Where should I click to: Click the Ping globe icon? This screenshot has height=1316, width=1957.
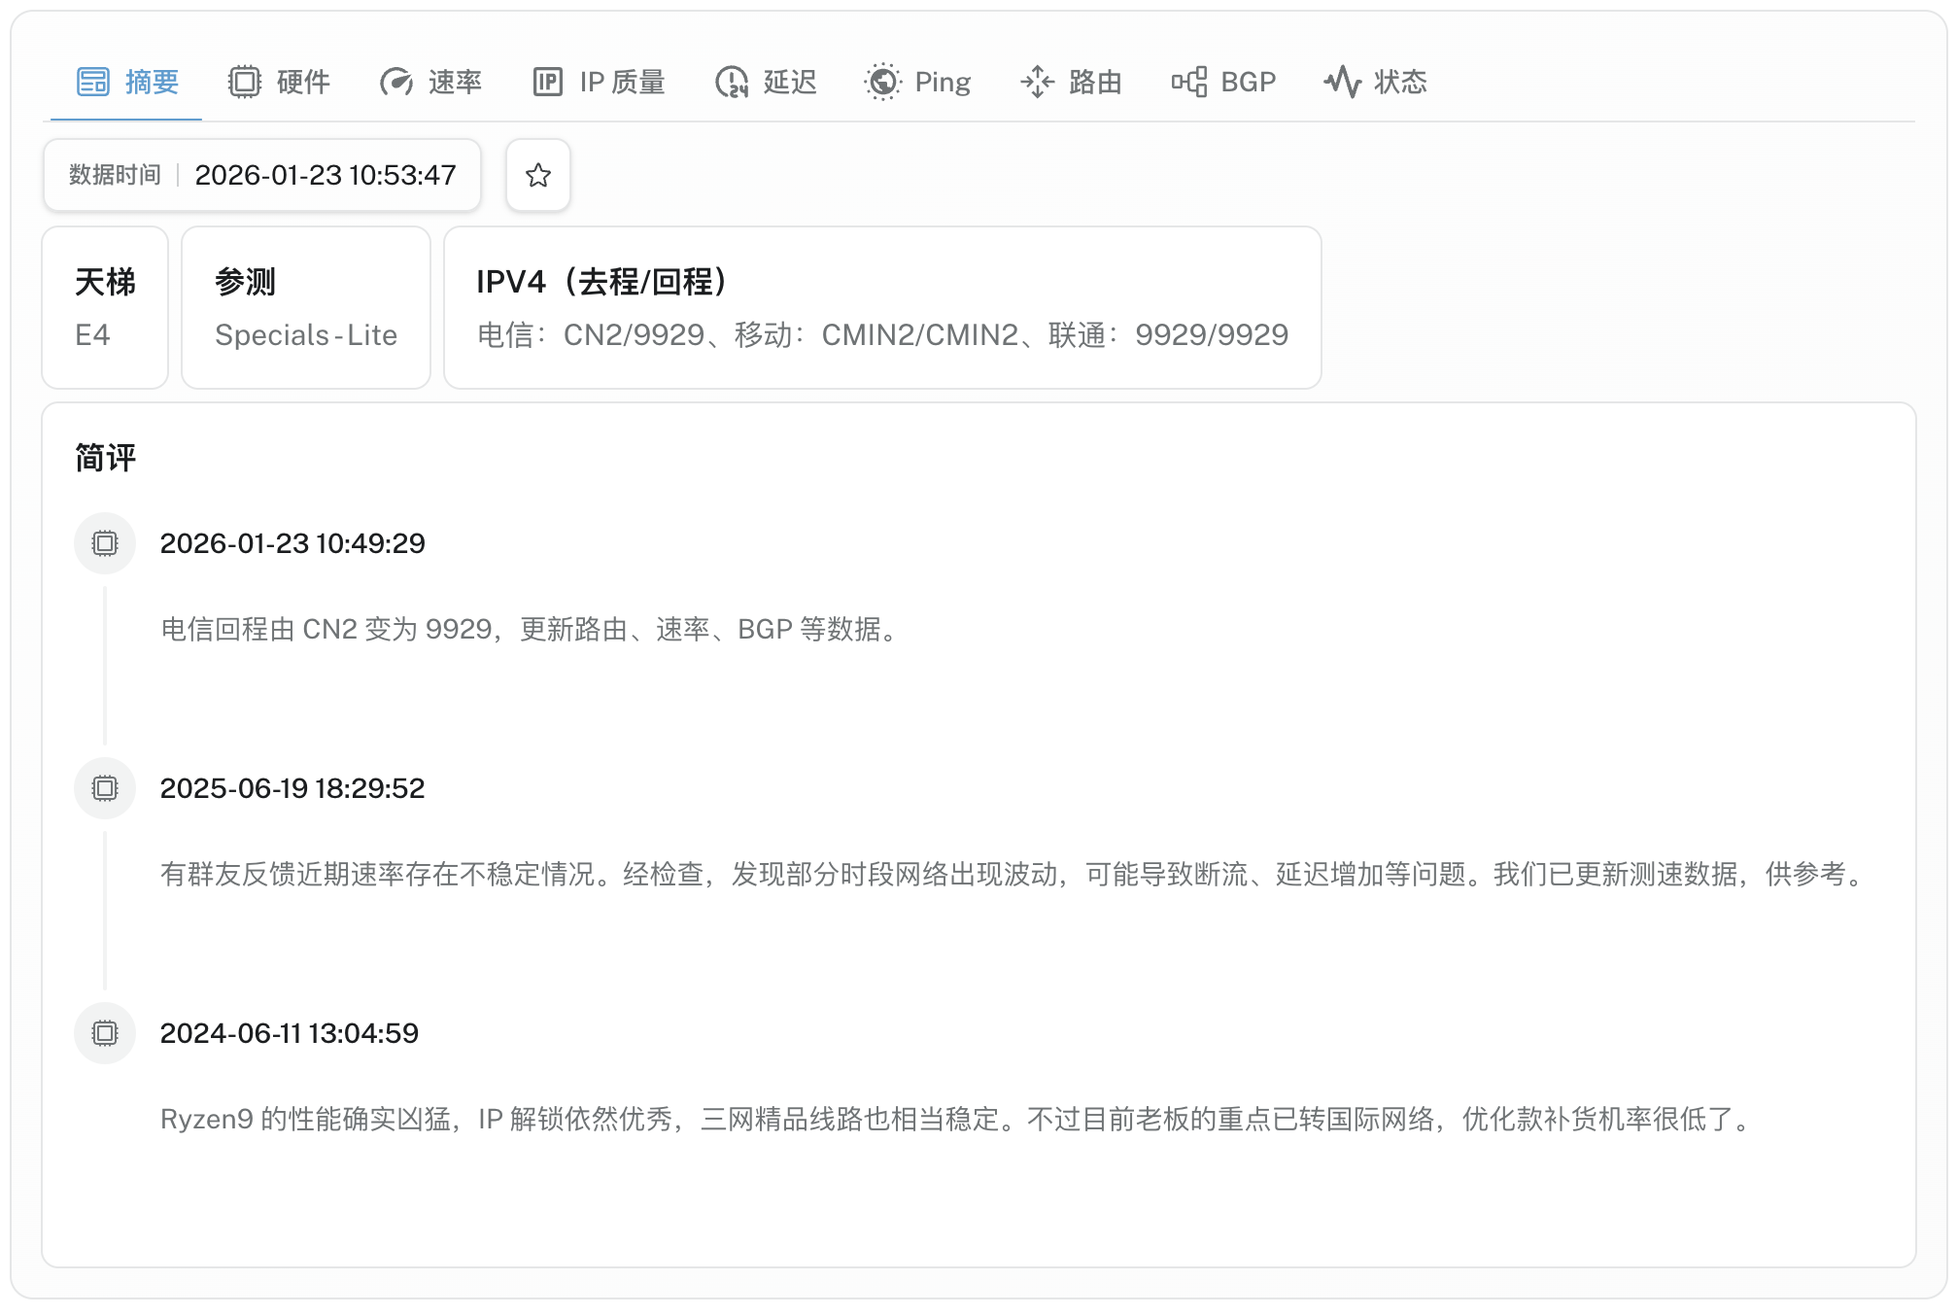[x=882, y=82]
